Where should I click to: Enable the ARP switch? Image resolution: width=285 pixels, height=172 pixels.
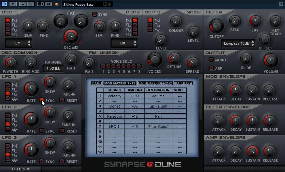pos(211,68)
